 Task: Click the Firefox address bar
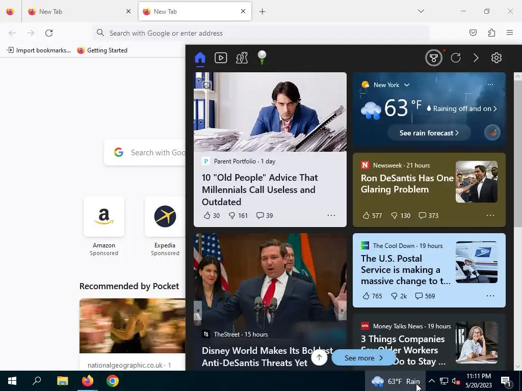262,33
